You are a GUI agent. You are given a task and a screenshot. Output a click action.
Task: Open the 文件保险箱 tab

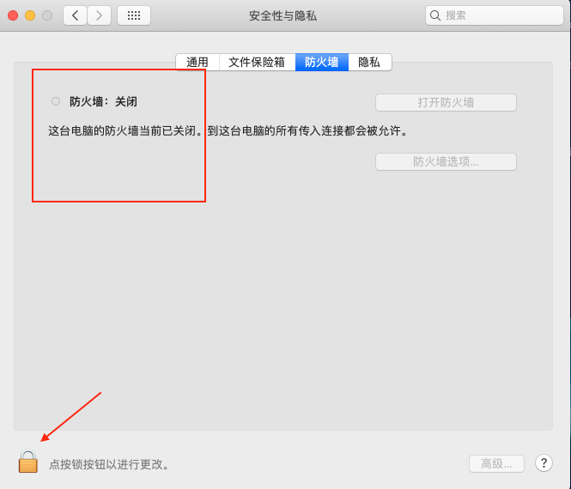257,62
